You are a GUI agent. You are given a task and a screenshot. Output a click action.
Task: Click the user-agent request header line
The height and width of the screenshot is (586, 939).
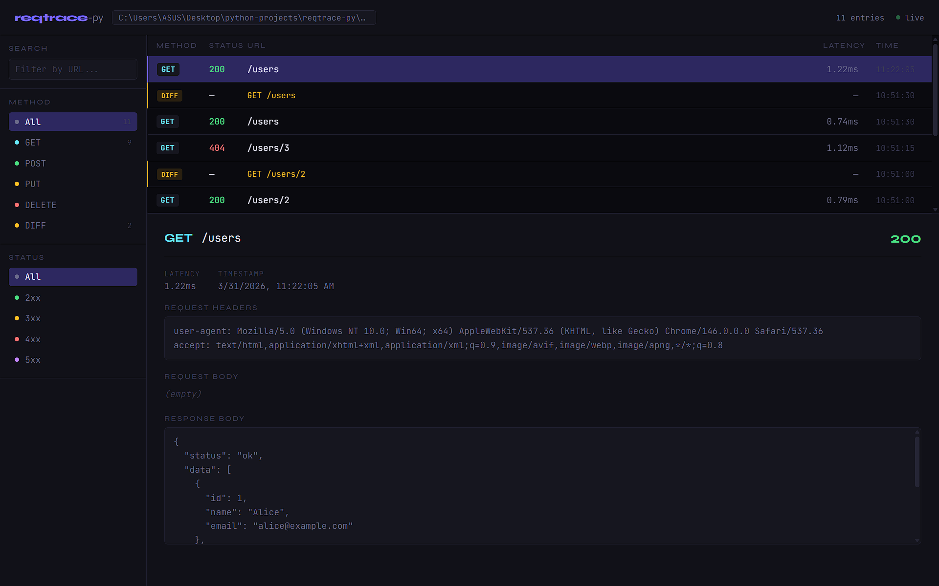(x=498, y=331)
